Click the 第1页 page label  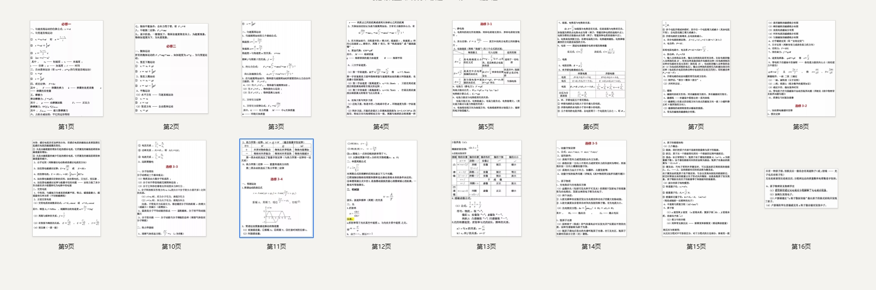click(x=66, y=127)
